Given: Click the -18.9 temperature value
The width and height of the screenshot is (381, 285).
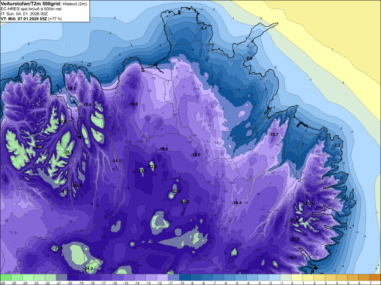Looking at the screenshot, I should coord(133,104).
